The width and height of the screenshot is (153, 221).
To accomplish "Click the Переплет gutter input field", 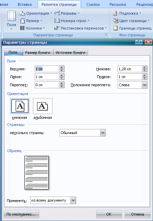I will coord(47,85).
